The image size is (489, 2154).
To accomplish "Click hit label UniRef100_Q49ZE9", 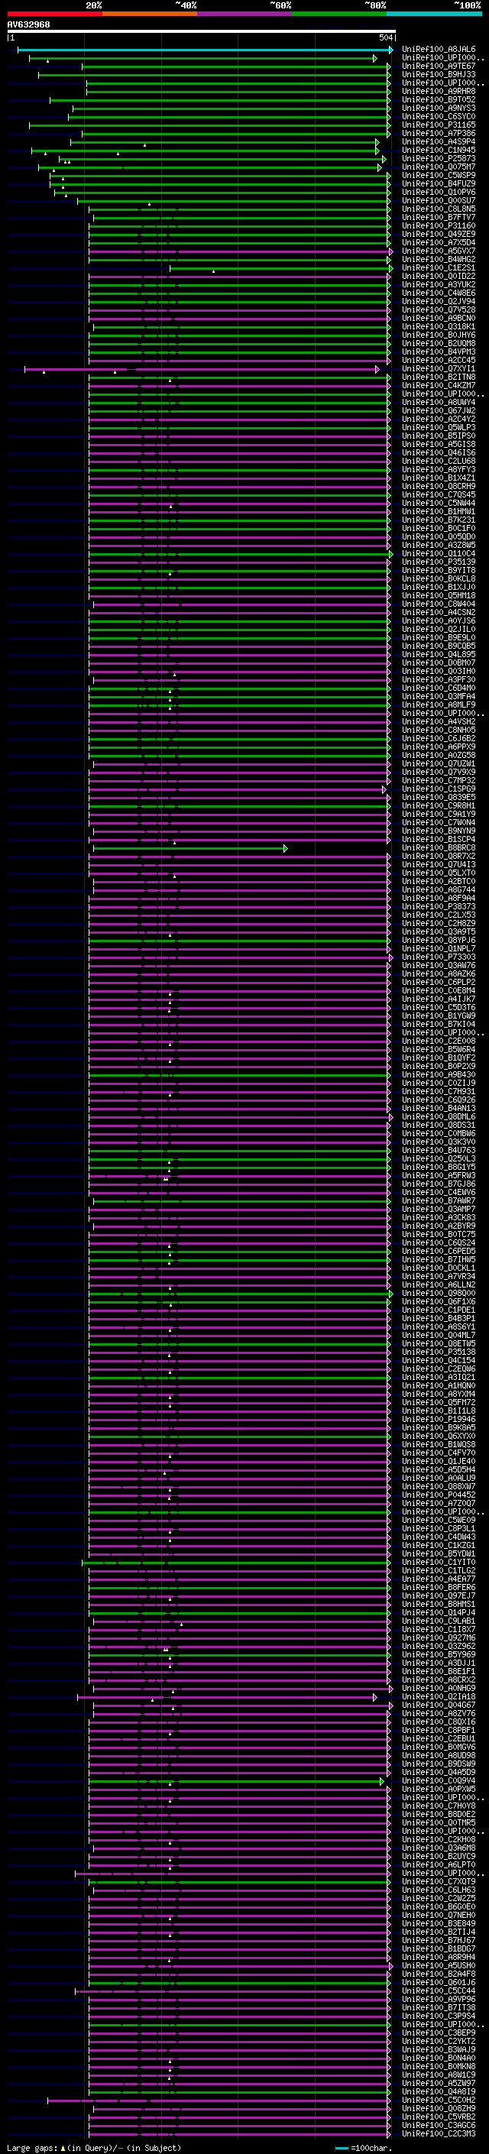I will tap(438, 234).
